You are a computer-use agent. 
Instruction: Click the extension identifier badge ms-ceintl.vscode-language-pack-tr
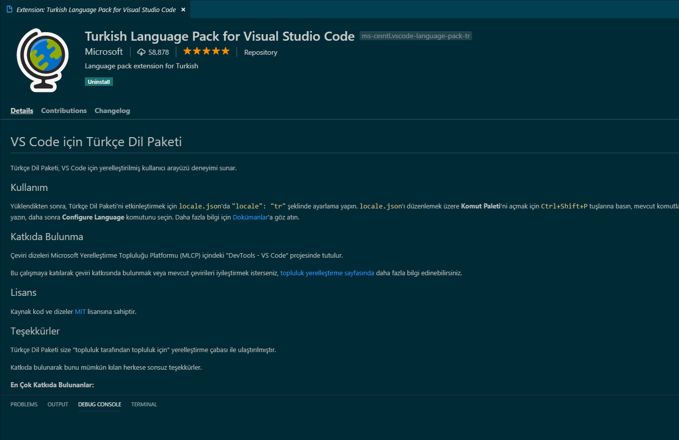pos(415,36)
